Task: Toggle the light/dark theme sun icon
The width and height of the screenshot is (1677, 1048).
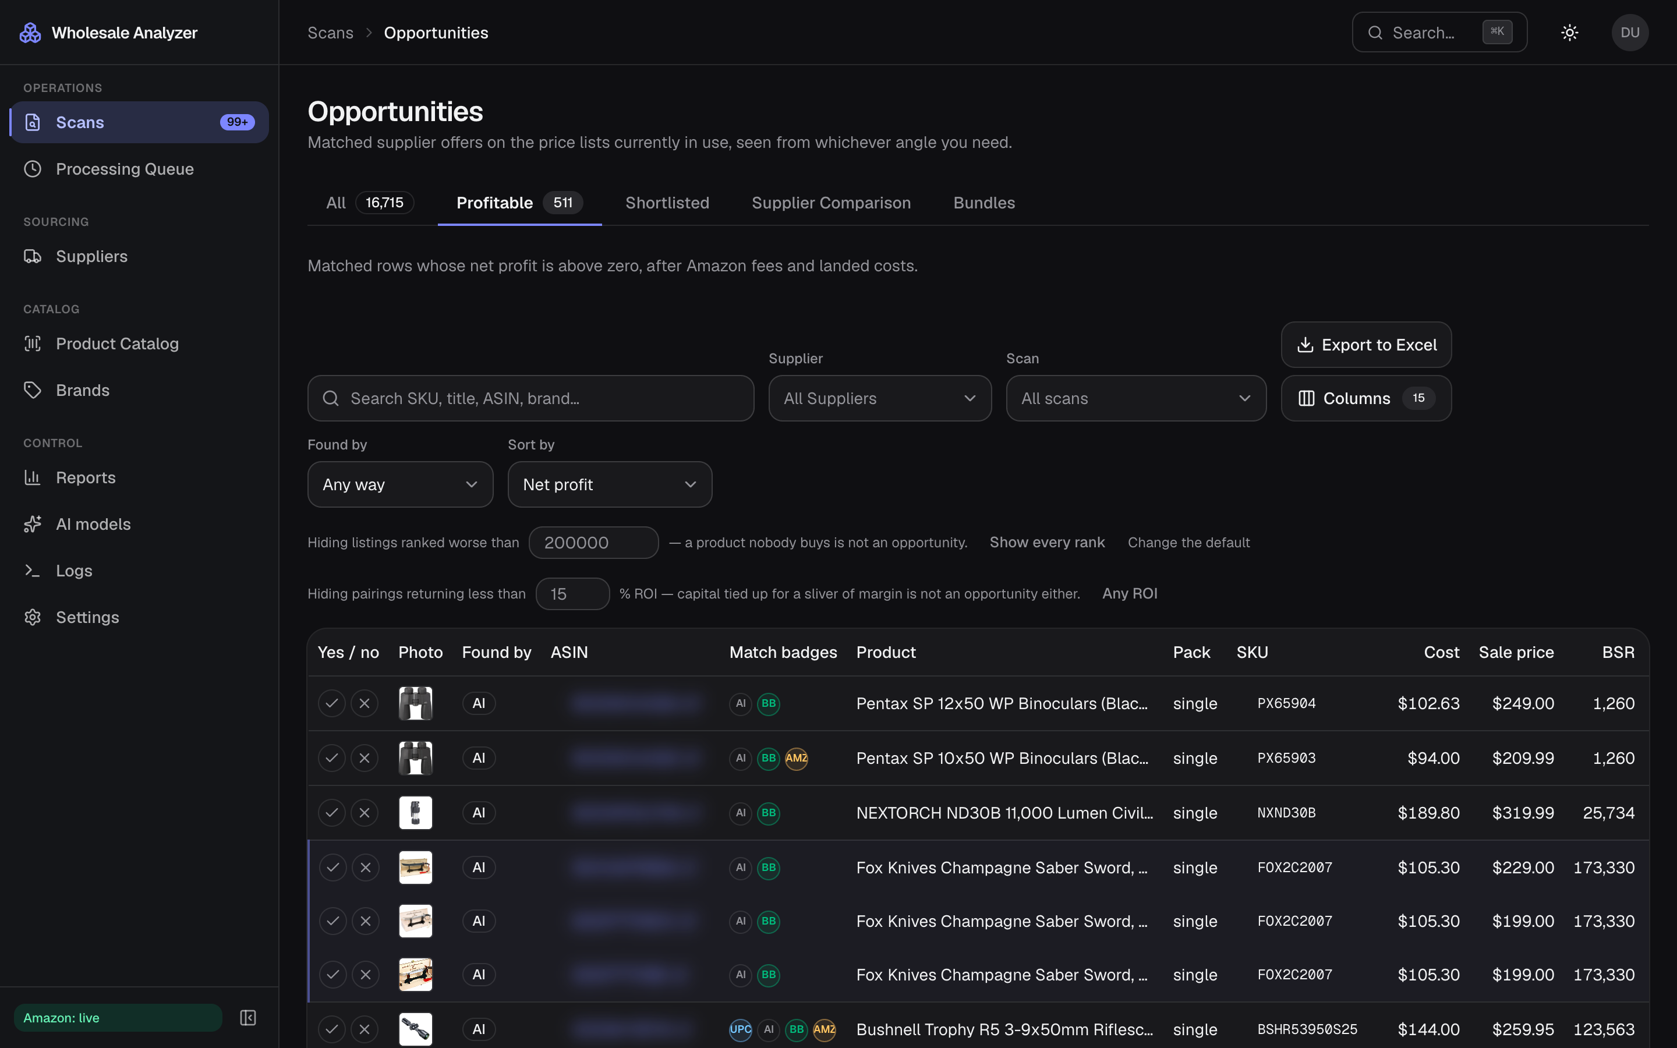Action: [1570, 33]
